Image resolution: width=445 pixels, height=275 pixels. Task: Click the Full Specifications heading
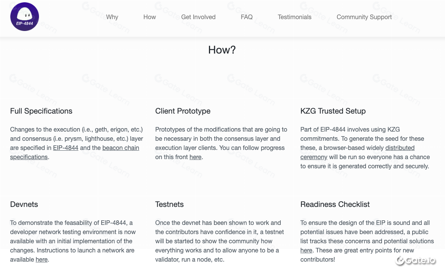(x=41, y=111)
